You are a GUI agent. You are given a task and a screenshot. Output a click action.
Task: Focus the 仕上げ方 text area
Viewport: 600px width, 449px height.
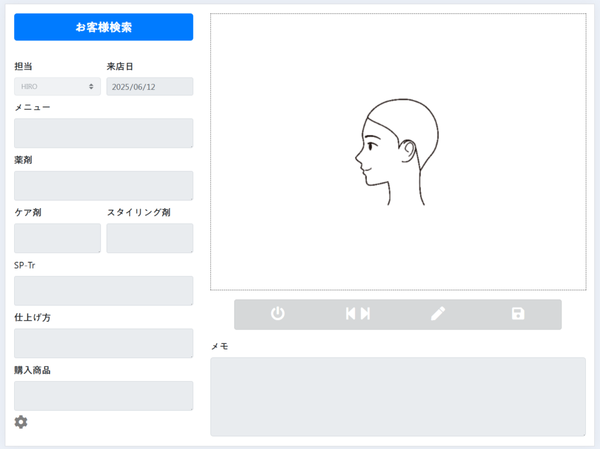[x=104, y=343]
